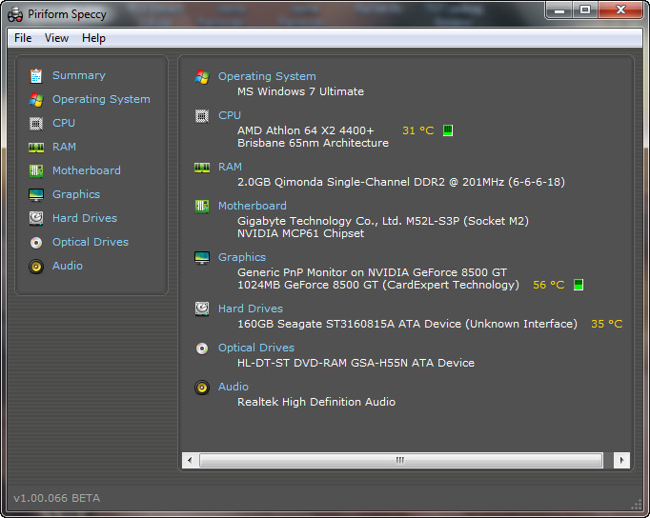650x518 pixels.
Task: Click the 31 °C CPU temperature reading
Action: 417,130
